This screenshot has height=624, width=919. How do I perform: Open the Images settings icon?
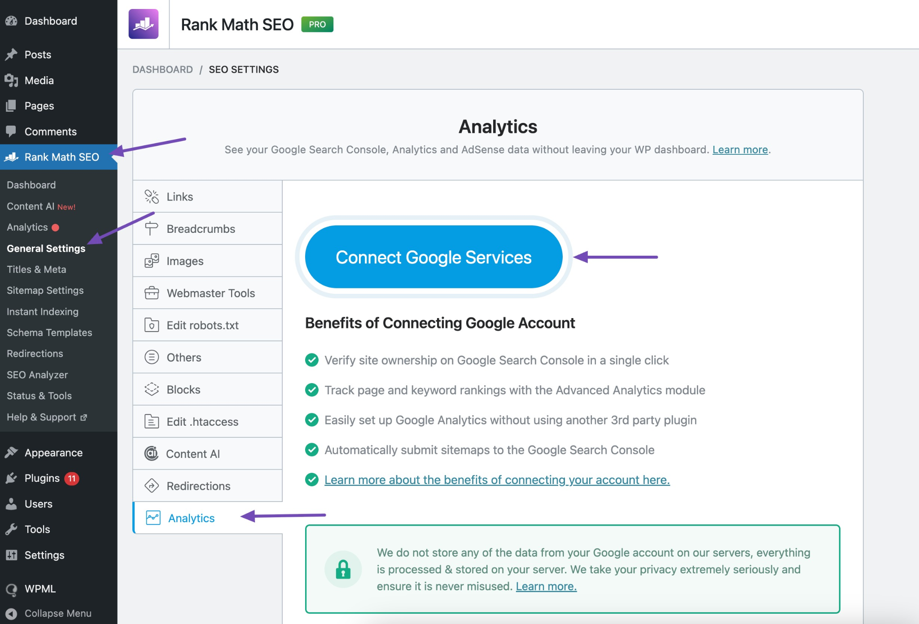[151, 261]
